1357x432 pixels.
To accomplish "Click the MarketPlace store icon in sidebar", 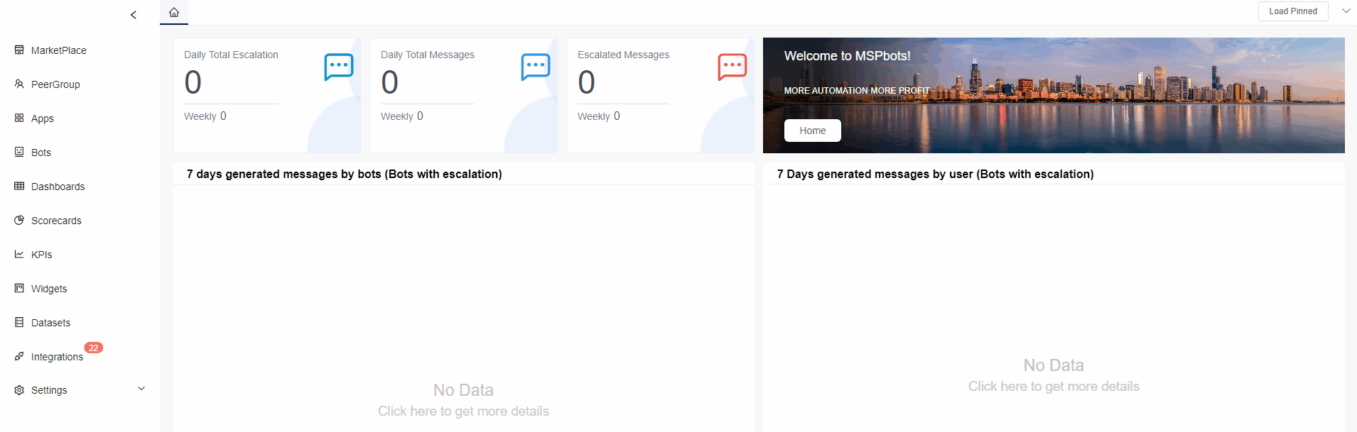I will click(19, 50).
